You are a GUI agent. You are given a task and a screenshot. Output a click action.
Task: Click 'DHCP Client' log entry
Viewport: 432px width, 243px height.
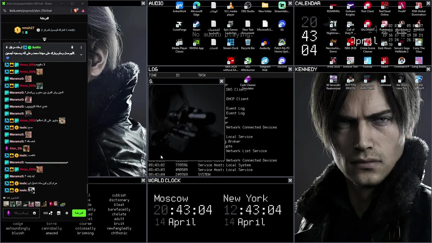(237, 99)
